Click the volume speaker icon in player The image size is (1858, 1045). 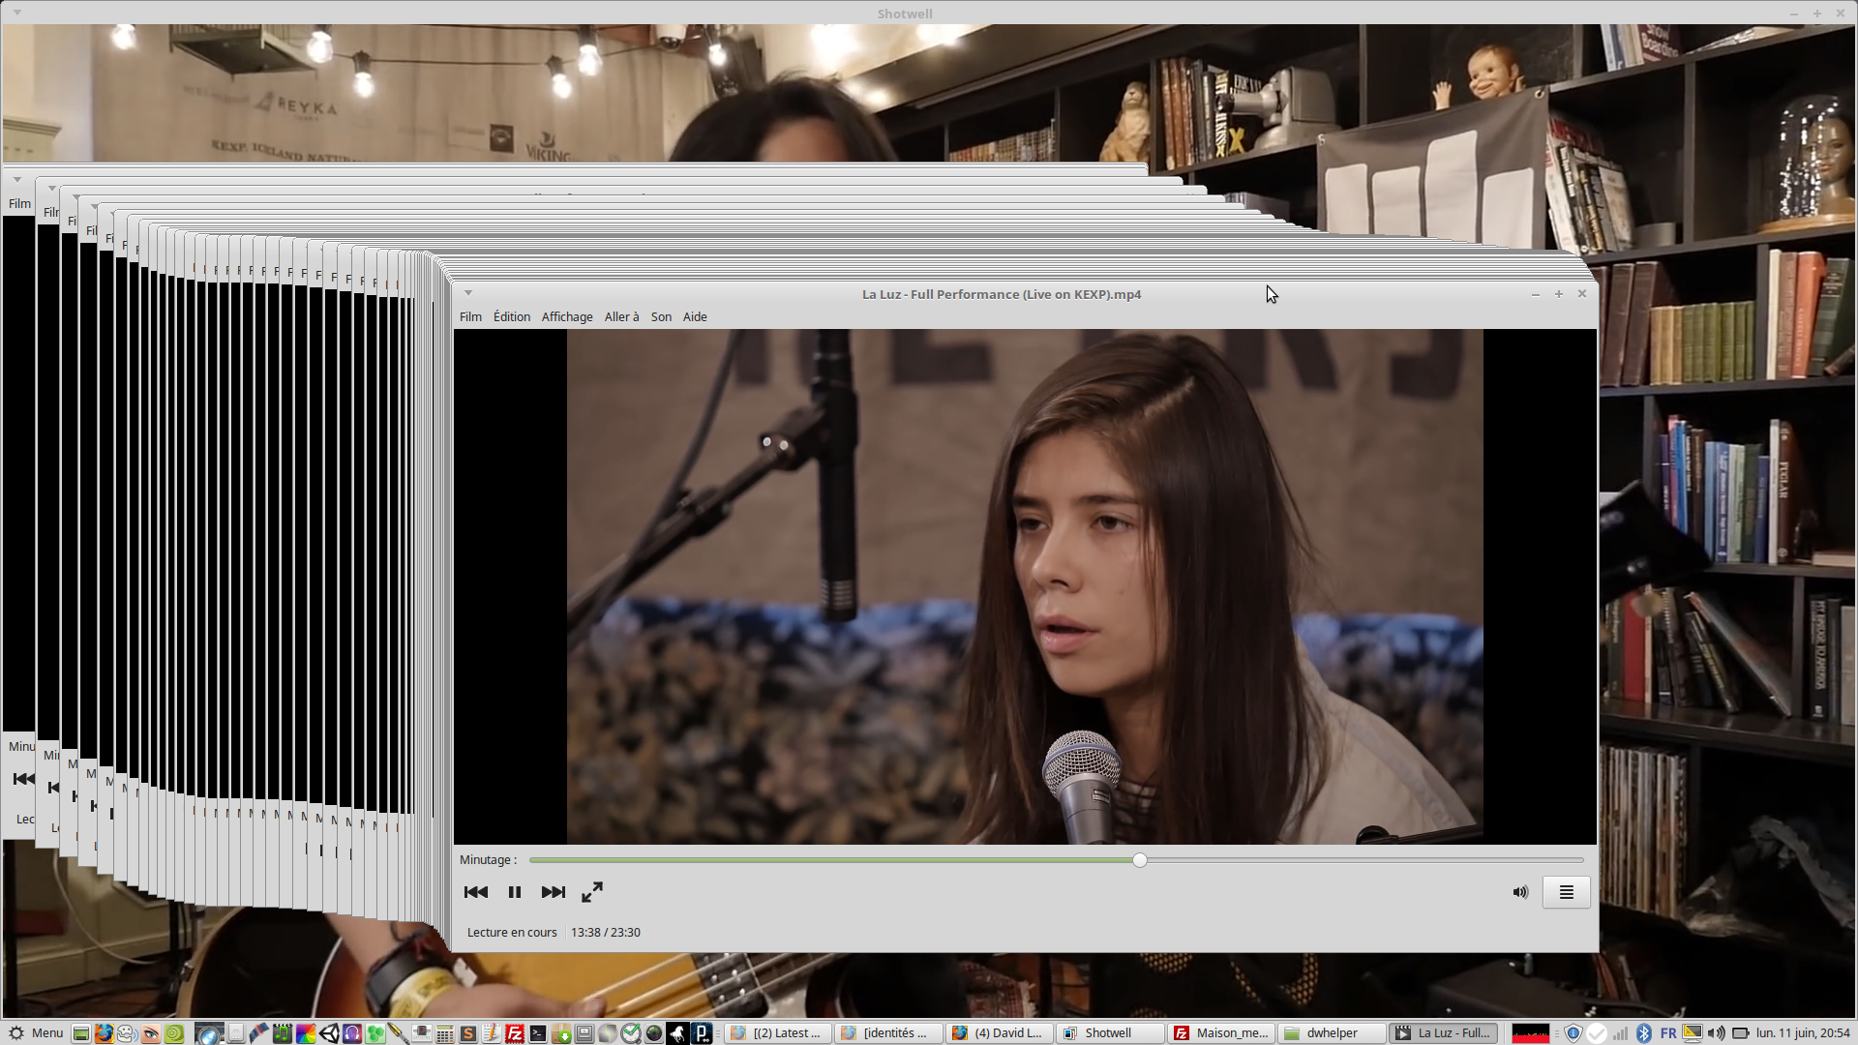point(1520,892)
